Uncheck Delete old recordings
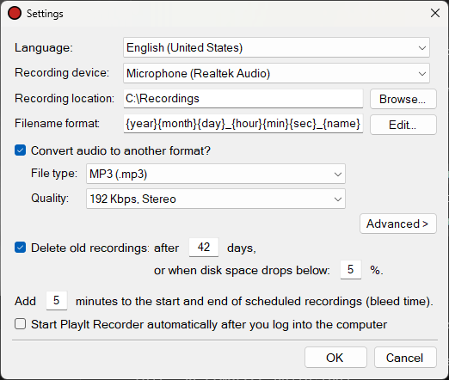The width and height of the screenshot is (449, 380). pyautogui.click(x=20, y=248)
